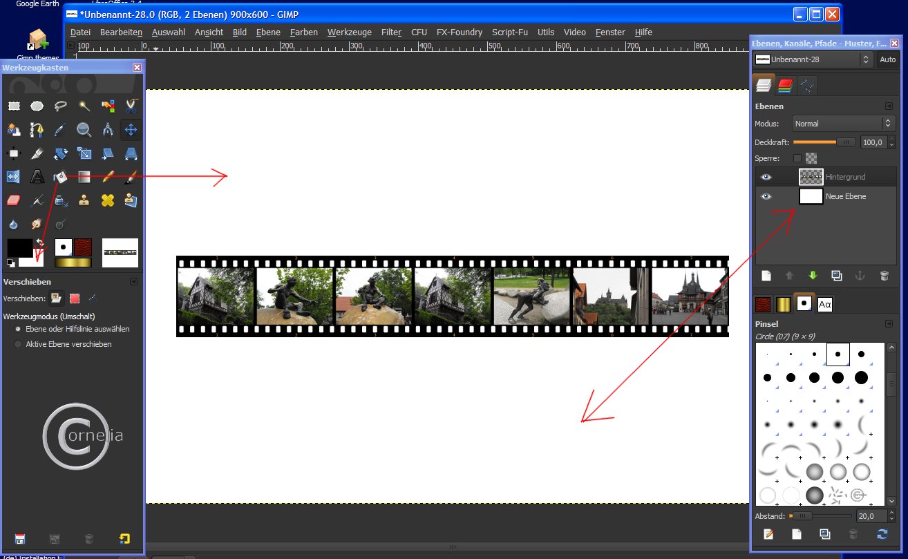This screenshot has width=908, height=559.
Task: Activate the Rotate tool
Action: (x=61, y=153)
